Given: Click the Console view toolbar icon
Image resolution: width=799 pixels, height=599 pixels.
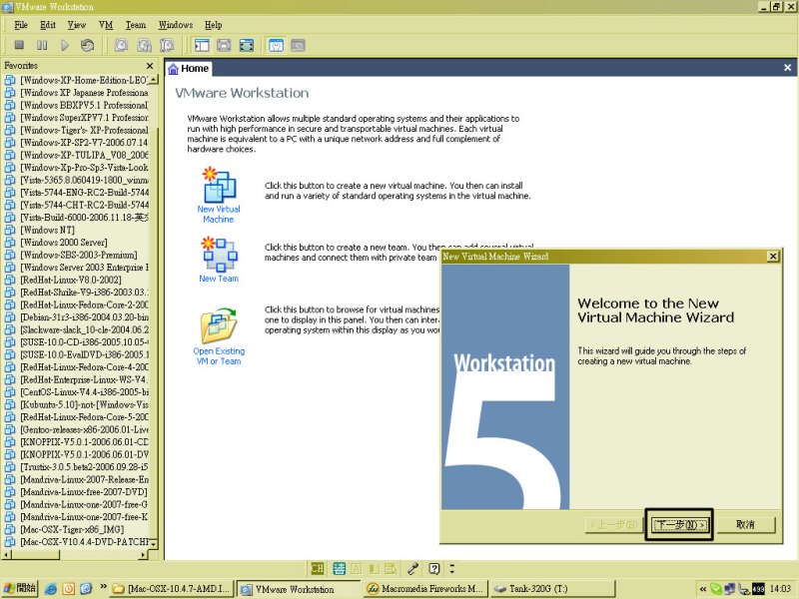Looking at the screenshot, I should 298,45.
